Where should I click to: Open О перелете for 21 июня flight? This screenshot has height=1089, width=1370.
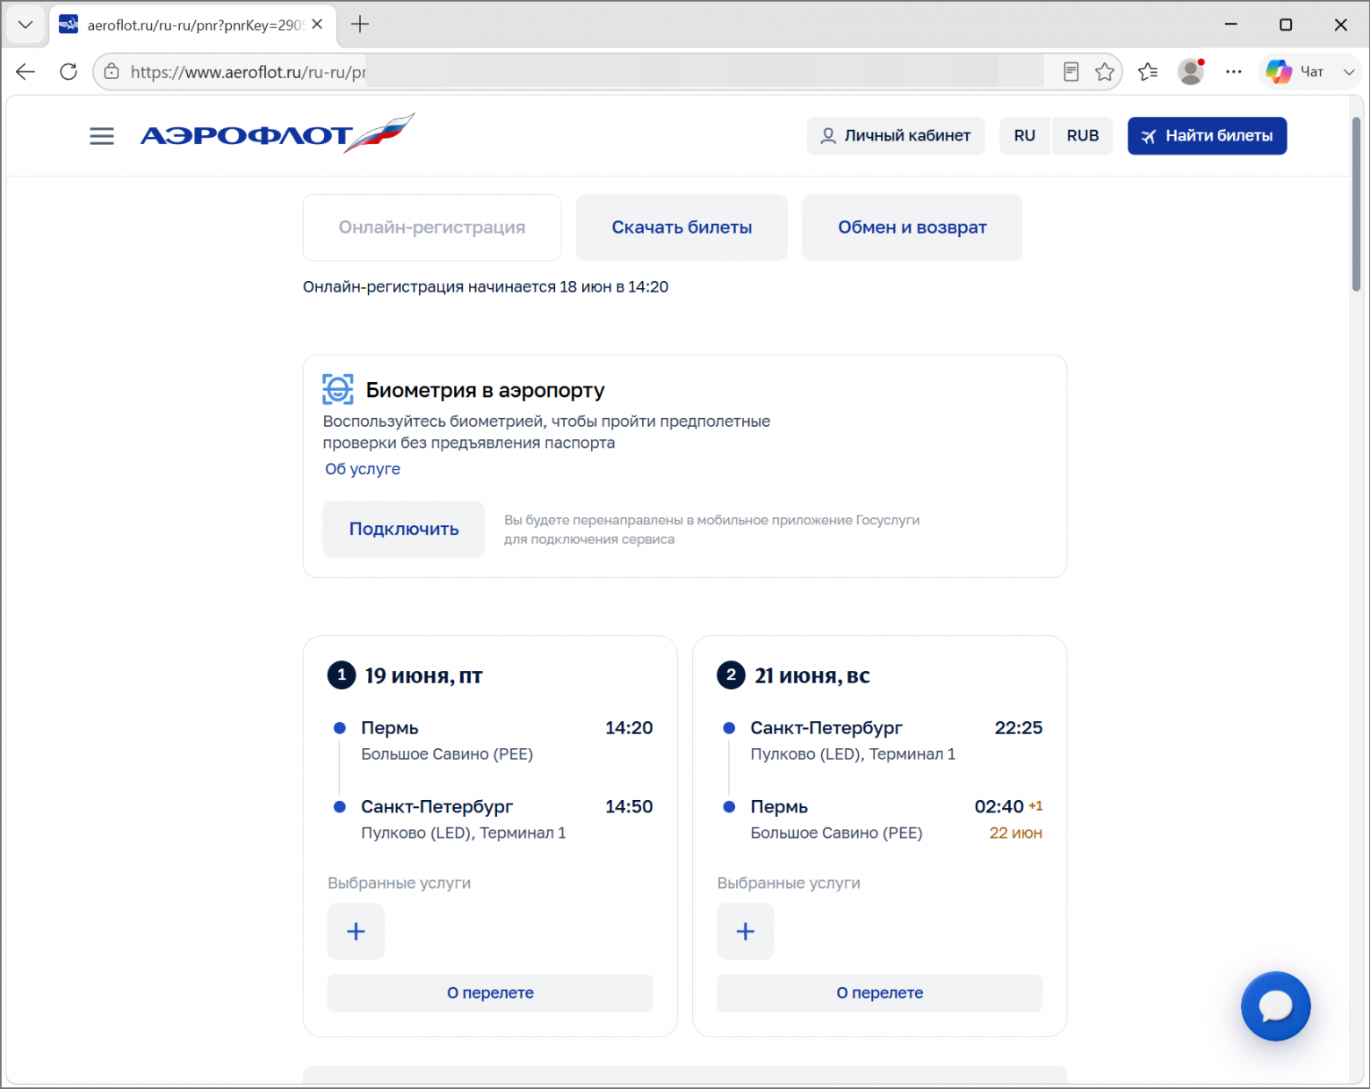coord(879,992)
